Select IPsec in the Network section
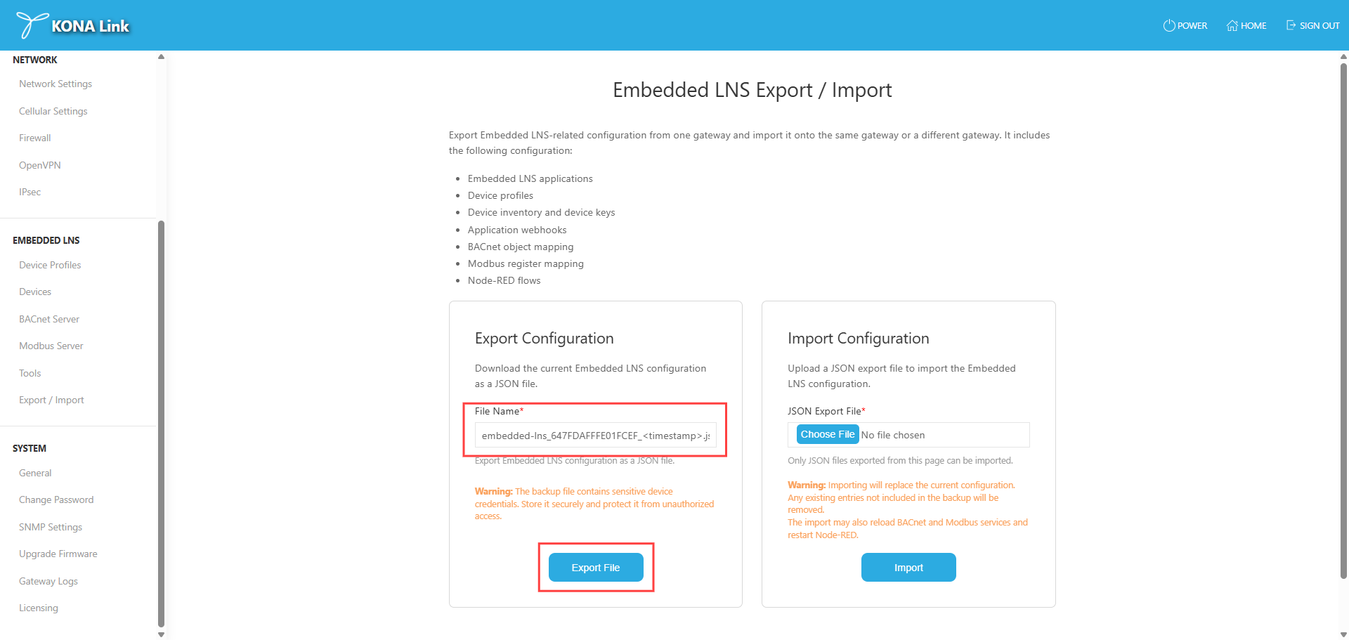Viewport: 1349px width, 640px height. [x=30, y=192]
